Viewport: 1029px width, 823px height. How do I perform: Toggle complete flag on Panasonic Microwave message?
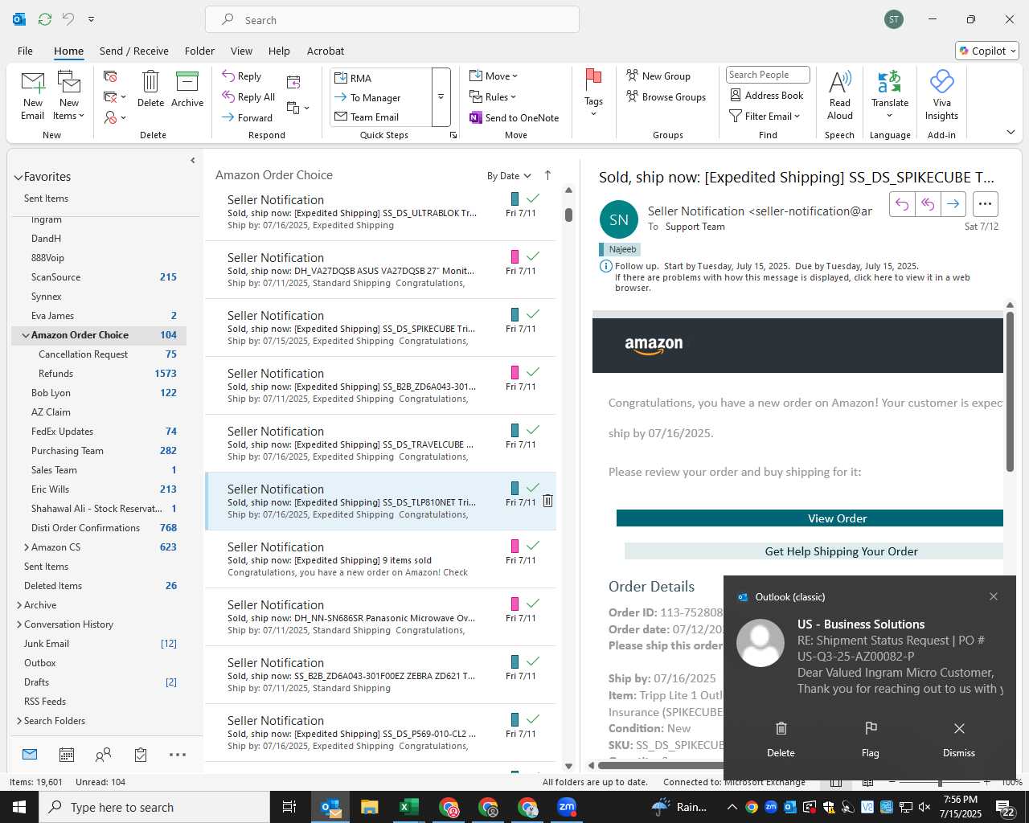click(x=533, y=603)
